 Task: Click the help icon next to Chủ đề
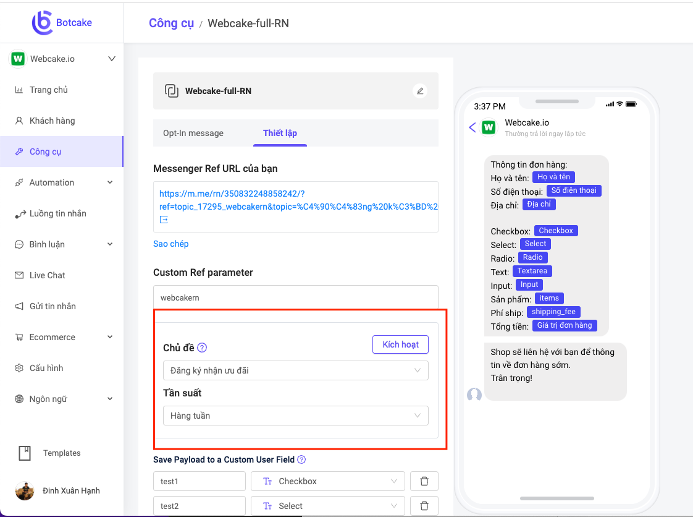(x=202, y=348)
